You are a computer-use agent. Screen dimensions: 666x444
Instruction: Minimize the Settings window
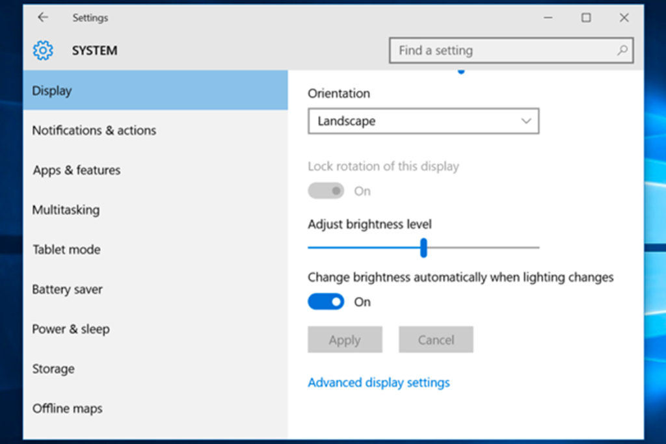click(x=548, y=18)
